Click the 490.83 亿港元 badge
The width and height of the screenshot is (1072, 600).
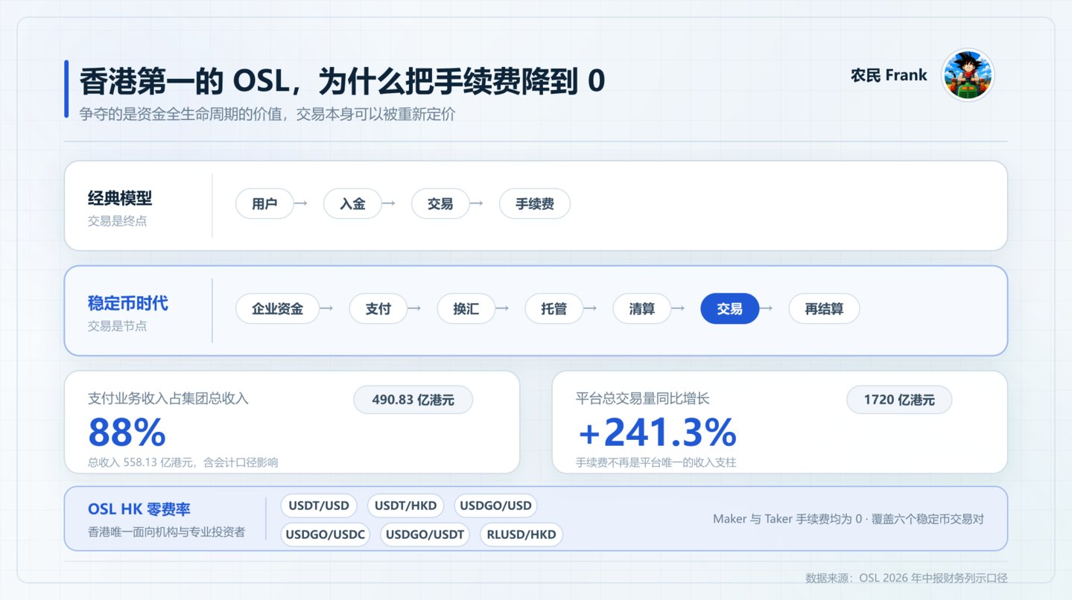point(413,400)
